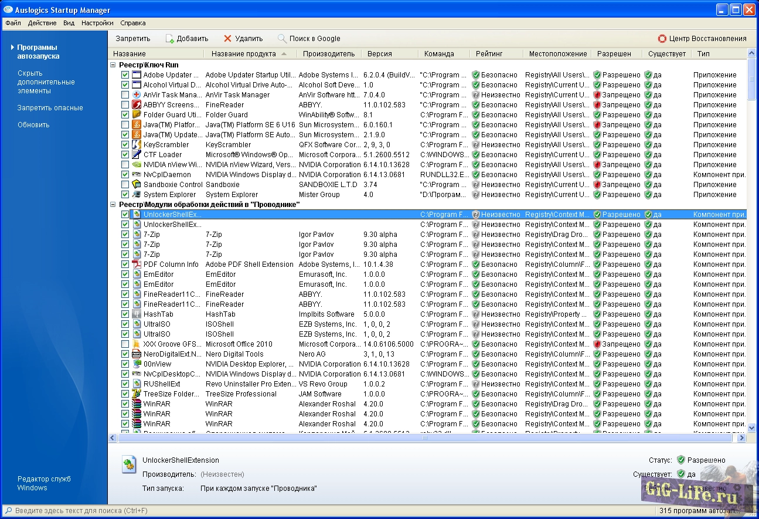The height and width of the screenshot is (519, 759).
Task: Collapse the Реестр\Ключ Run group
Action: (113, 65)
